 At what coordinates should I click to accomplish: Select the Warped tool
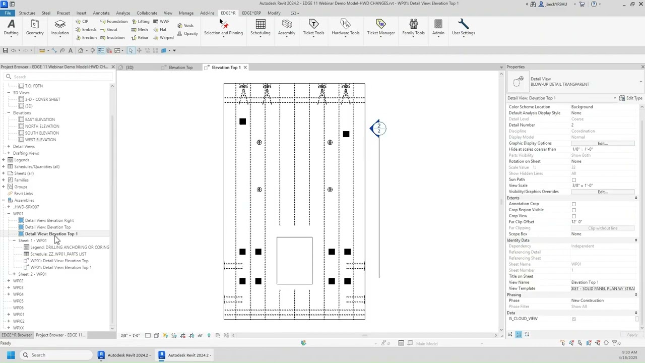click(163, 38)
